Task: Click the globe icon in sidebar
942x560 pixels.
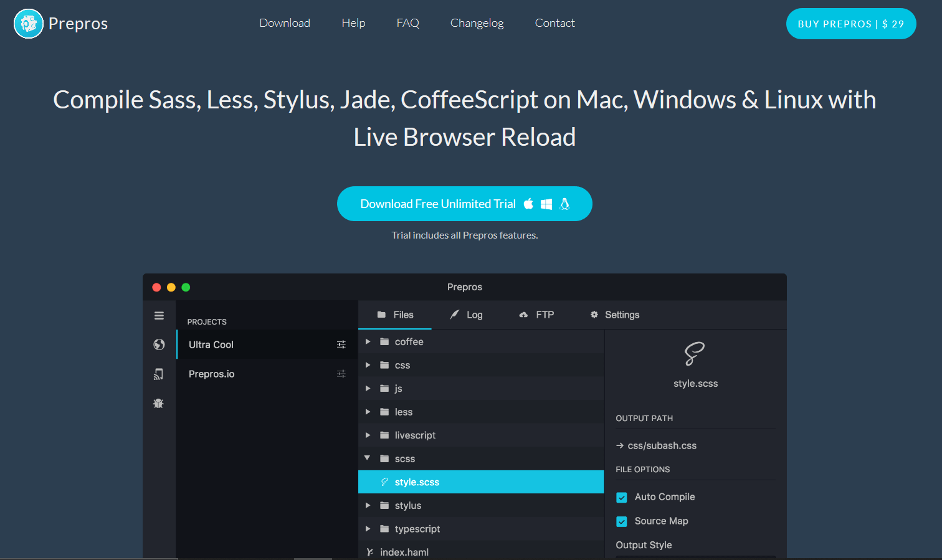Action: 159,344
